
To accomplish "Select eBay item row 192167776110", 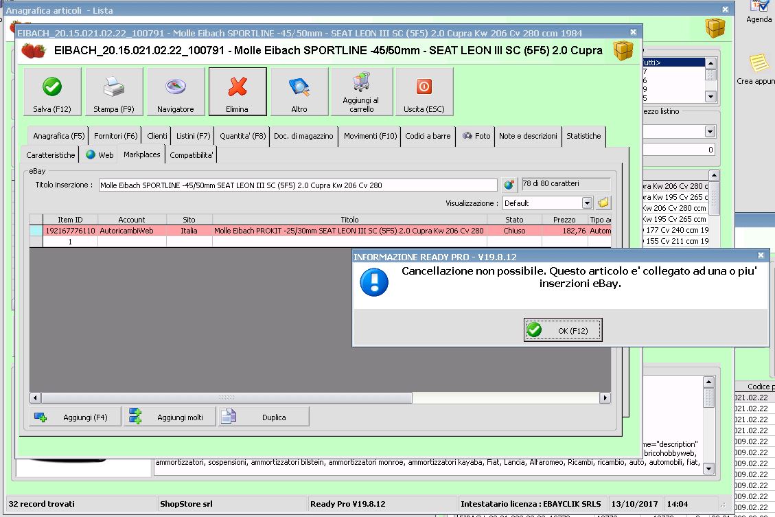I will [x=321, y=230].
